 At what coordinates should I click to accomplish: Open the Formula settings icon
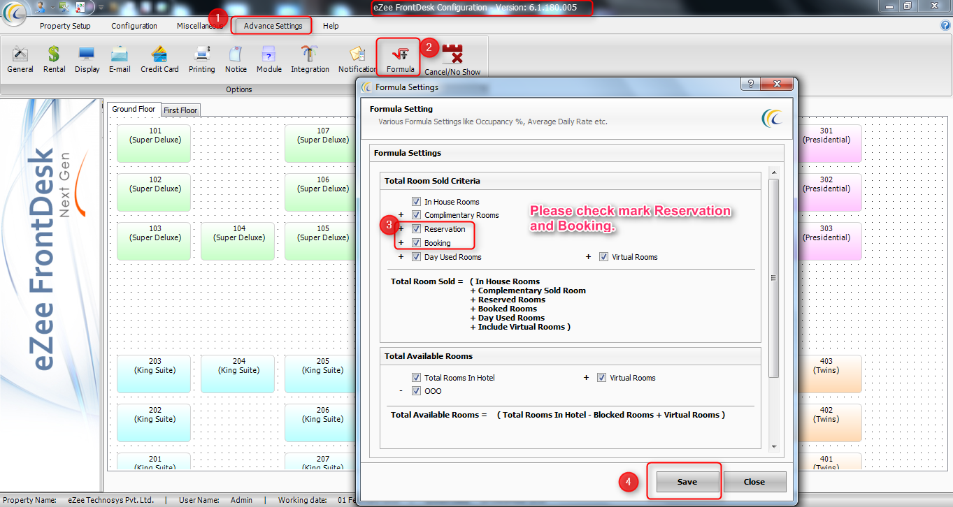tap(401, 59)
